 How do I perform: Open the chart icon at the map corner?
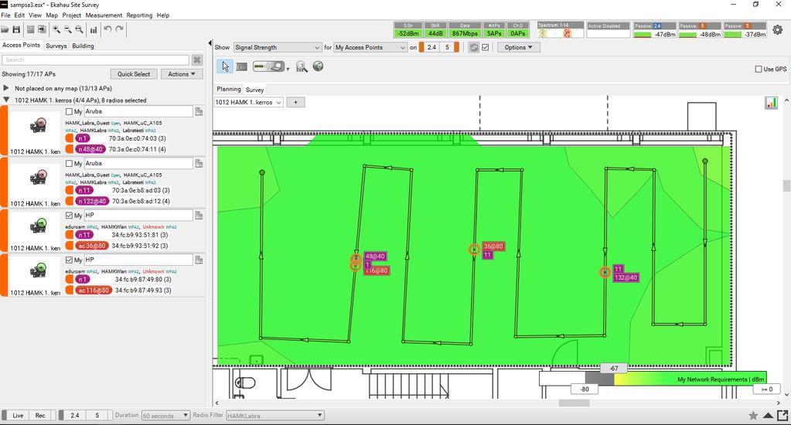[772, 103]
